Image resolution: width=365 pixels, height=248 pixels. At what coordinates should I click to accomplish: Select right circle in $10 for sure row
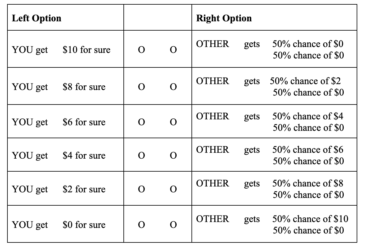(173, 50)
